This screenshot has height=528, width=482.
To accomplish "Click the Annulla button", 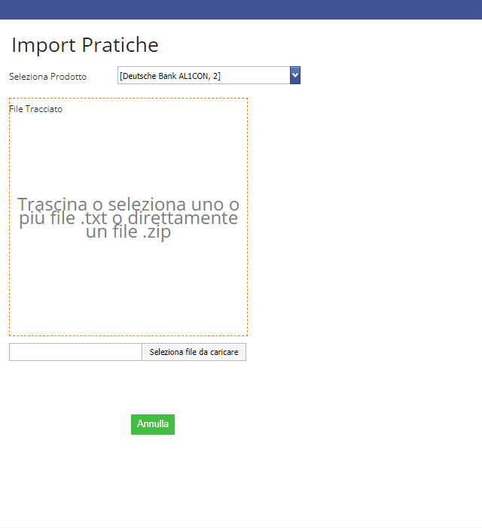I will 153,424.
